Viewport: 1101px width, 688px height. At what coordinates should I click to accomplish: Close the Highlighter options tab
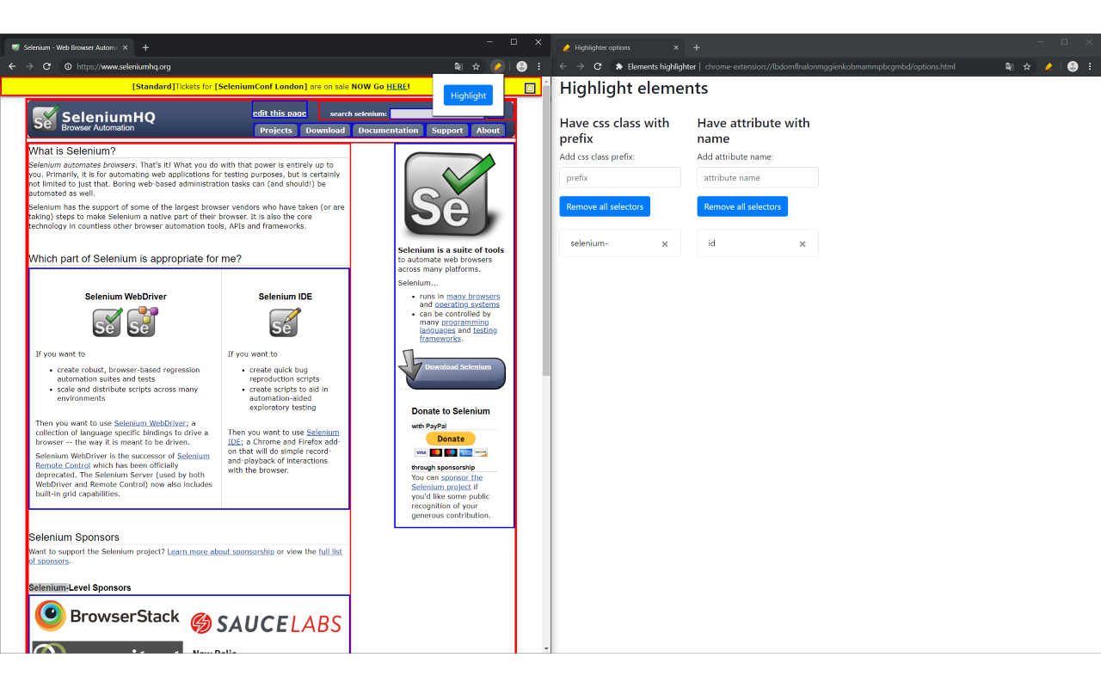[x=676, y=47]
